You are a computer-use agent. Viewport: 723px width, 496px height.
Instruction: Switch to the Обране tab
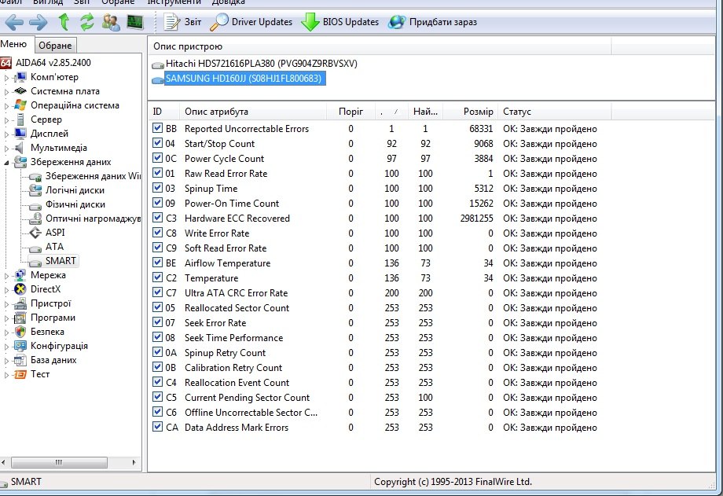pos(55,46)
